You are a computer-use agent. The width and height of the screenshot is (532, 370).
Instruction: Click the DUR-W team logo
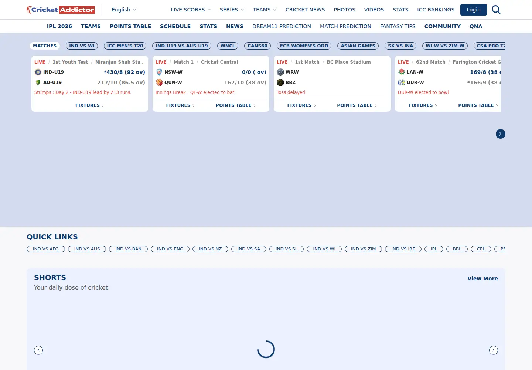coord(402,83)
